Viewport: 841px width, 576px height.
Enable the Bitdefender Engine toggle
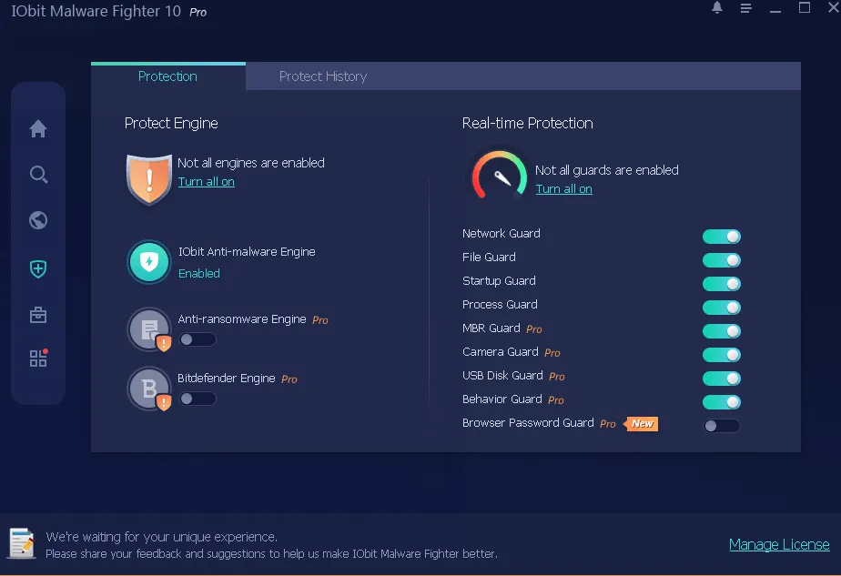pos(198,399)
